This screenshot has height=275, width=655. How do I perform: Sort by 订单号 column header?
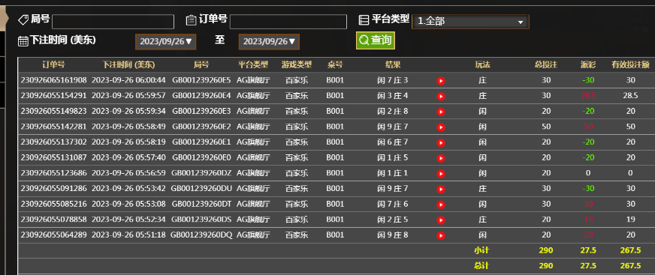point(53,64)
